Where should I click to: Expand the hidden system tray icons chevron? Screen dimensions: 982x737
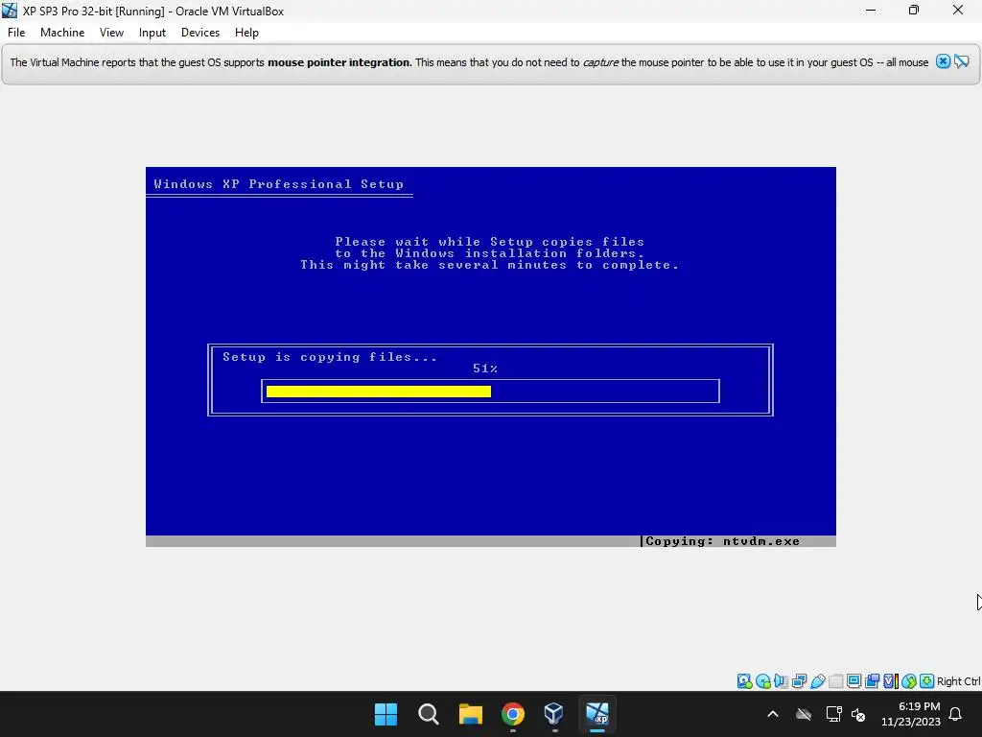pyautogui.click(x=773, y=714)
